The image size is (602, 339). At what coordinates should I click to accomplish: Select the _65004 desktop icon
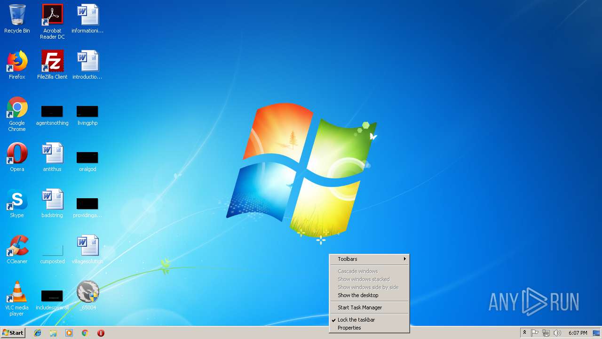[x=87, y=296]
